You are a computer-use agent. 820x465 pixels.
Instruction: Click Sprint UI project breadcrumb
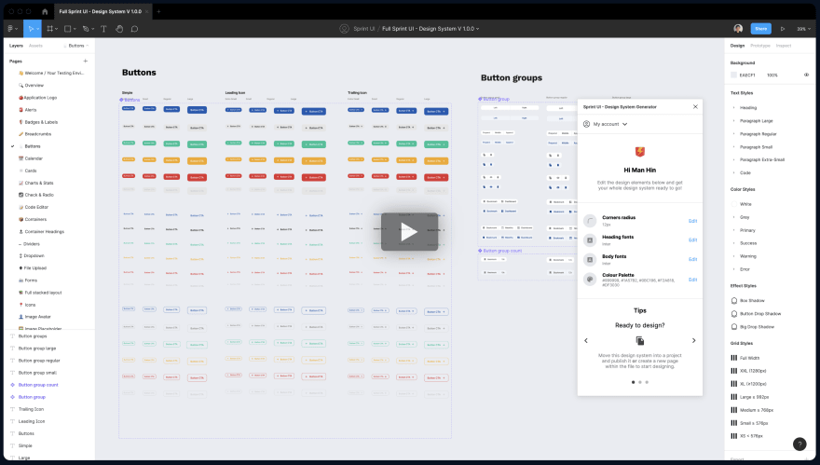pos(364,29)
